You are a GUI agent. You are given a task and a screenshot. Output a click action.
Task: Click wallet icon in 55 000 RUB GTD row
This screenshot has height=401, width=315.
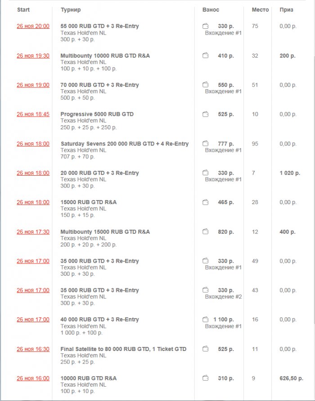tap(206, 26)
